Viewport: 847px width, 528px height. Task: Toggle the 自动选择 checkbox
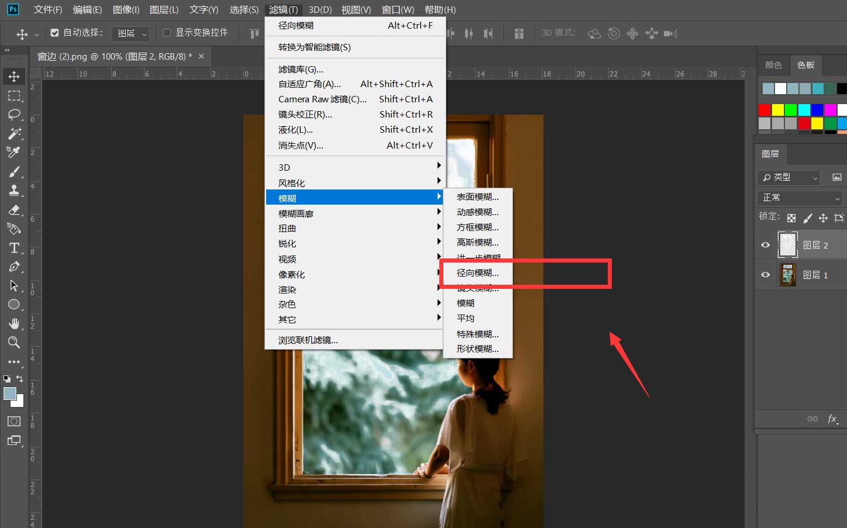click(x=54, y=33)
